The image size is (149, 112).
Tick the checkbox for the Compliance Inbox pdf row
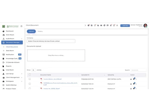click(x=30, y=84)
